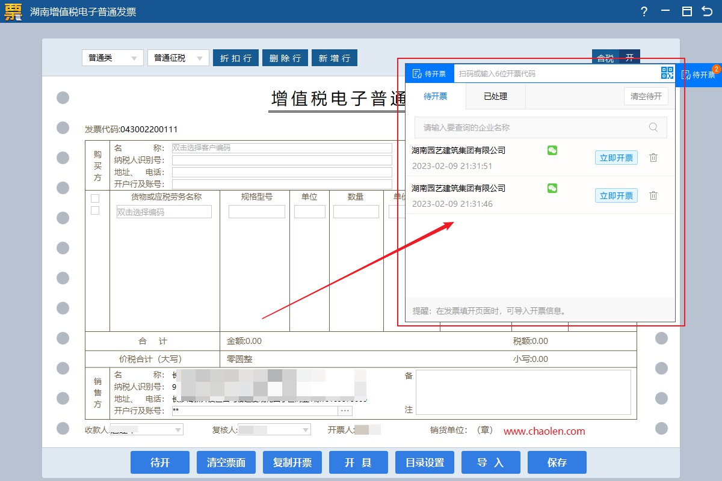Image resolution: width=722 pixels, height=481 pixels.
Task: Click the 小写:0.00 text
Action: coord(531,359)
